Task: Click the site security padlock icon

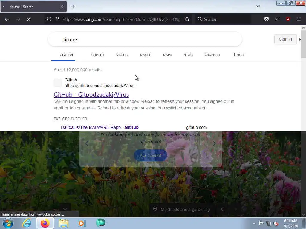Action: pyautogui.click(x=57, y=19)
